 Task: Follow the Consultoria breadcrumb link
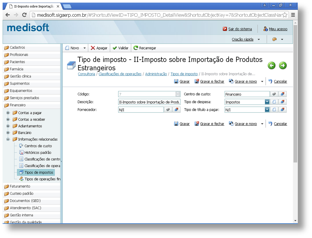(86, 74)
